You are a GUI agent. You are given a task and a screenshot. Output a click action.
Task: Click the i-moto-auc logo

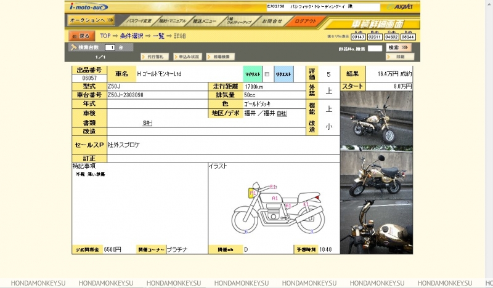(x=89, y=7)
